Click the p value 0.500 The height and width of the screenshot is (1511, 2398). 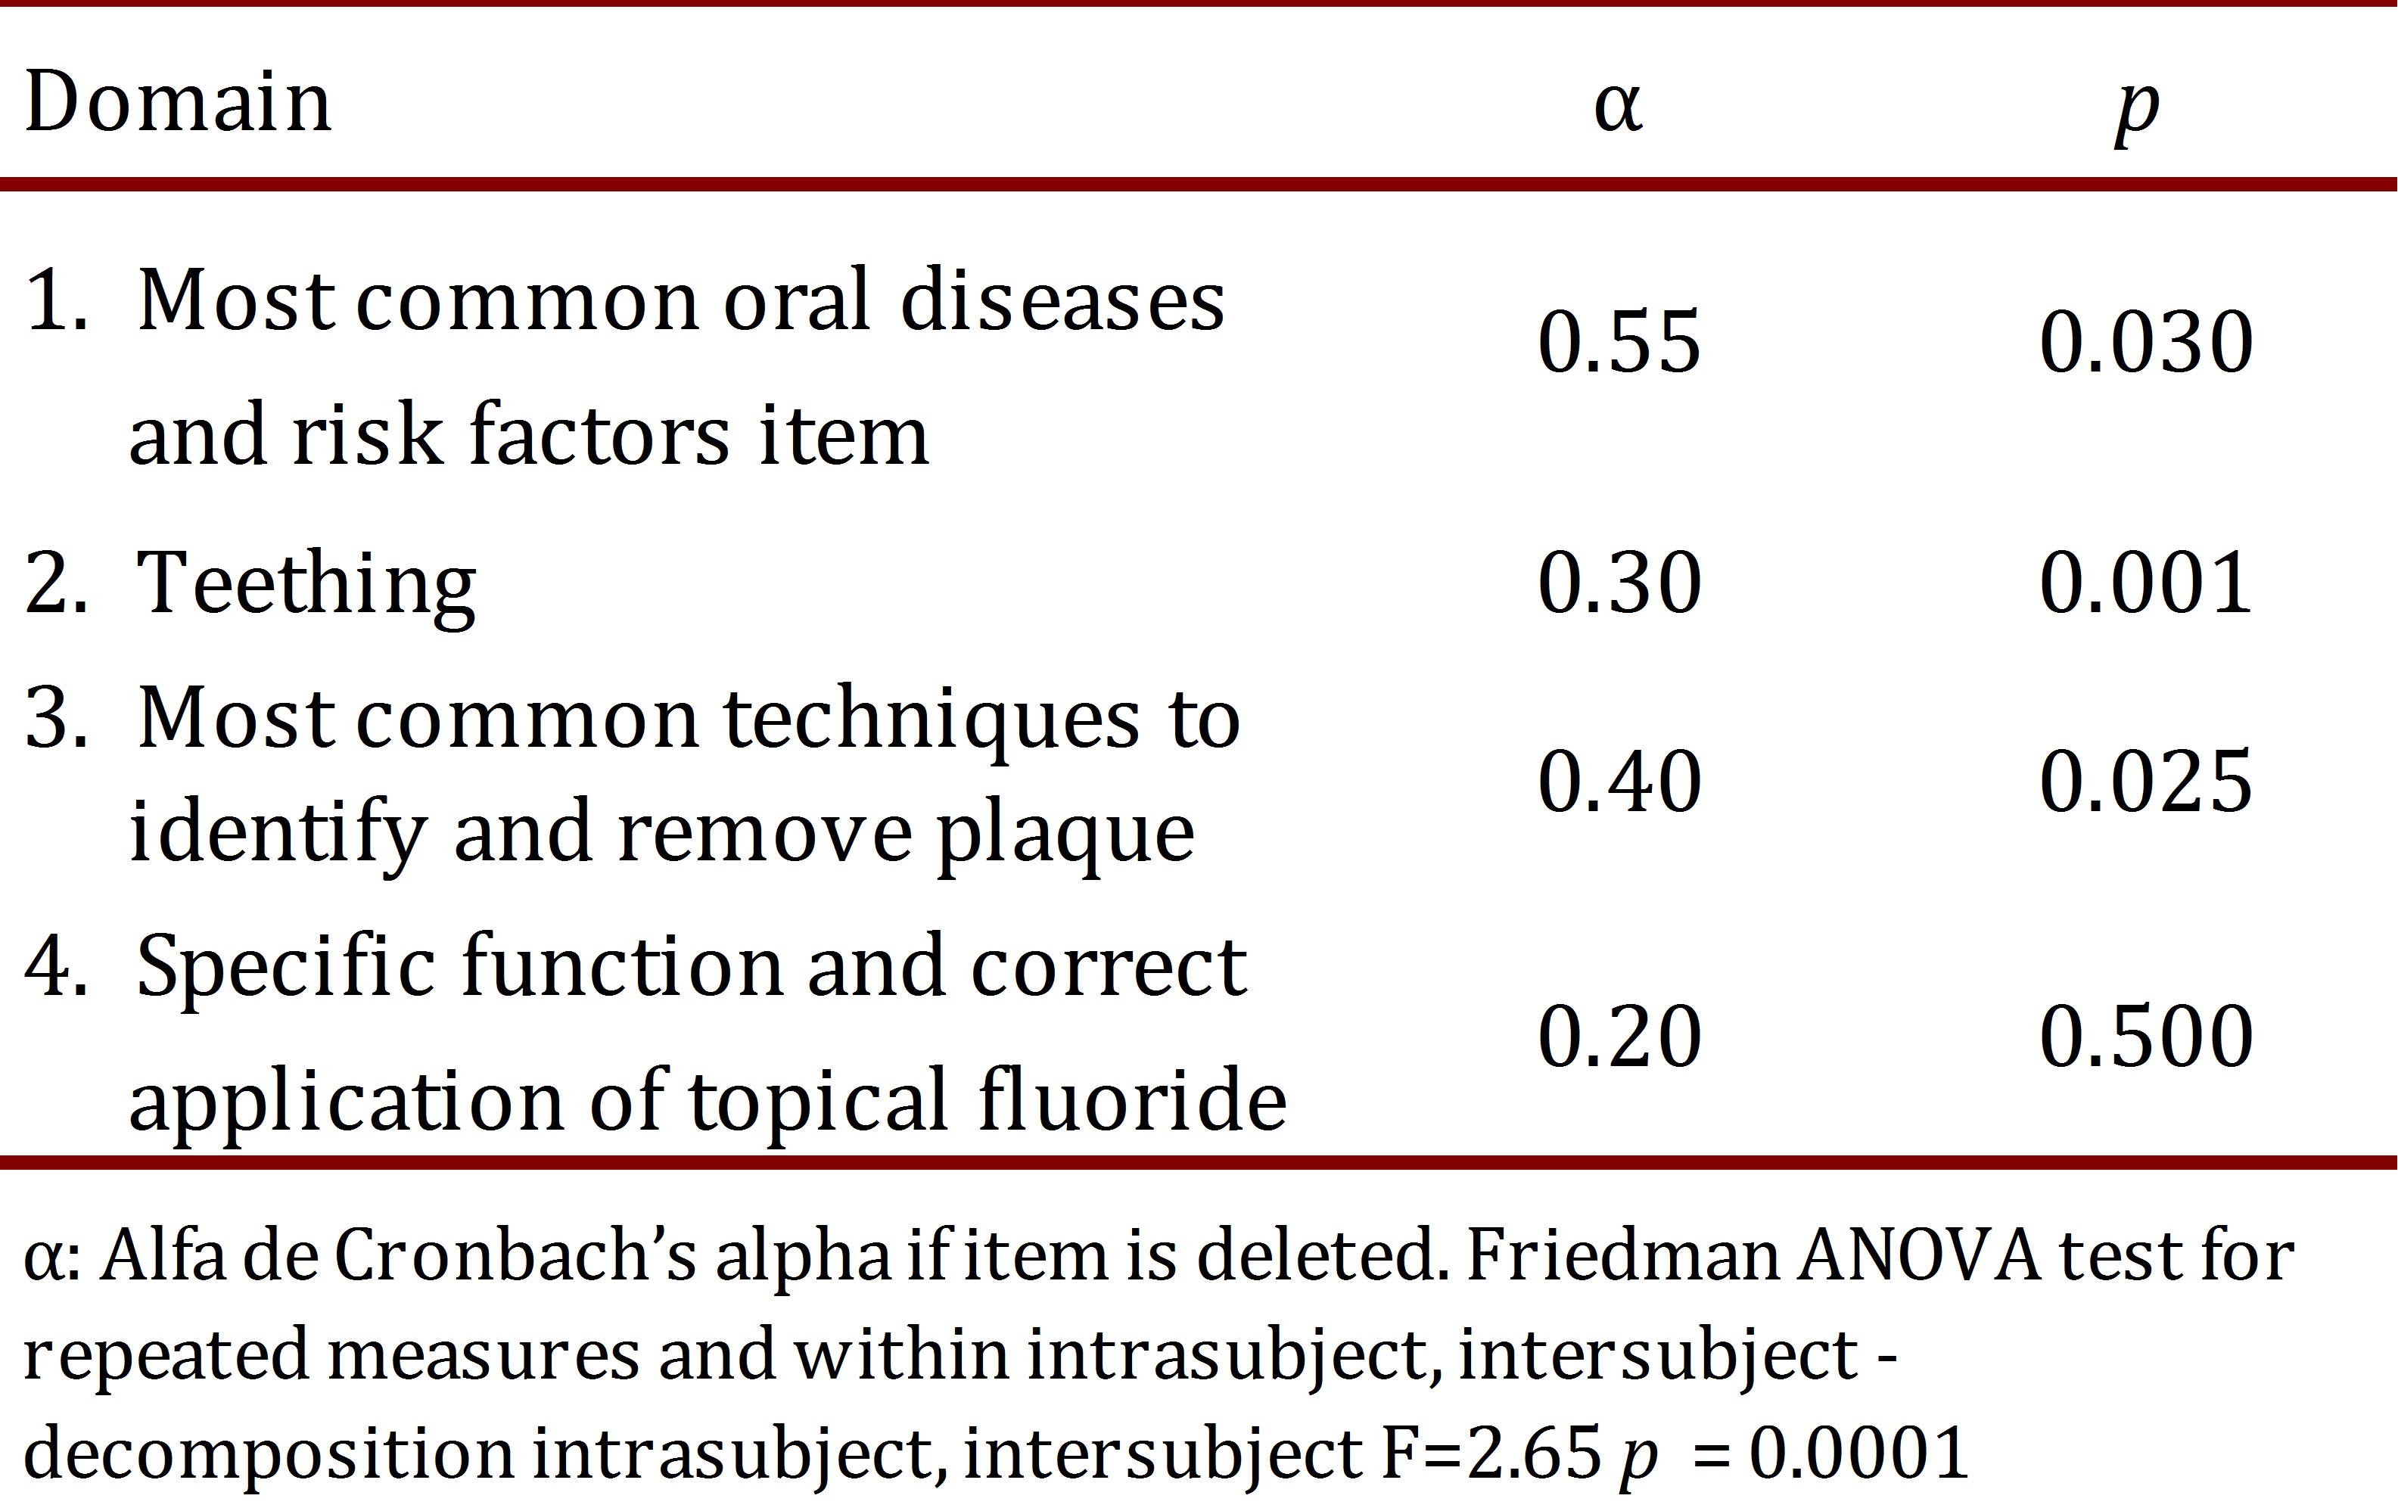[2146, 1037]
